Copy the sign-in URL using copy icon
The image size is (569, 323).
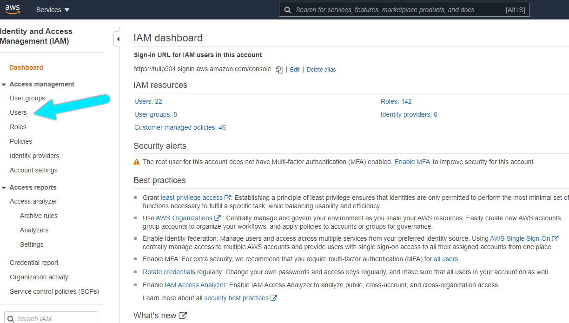point(279,69)
